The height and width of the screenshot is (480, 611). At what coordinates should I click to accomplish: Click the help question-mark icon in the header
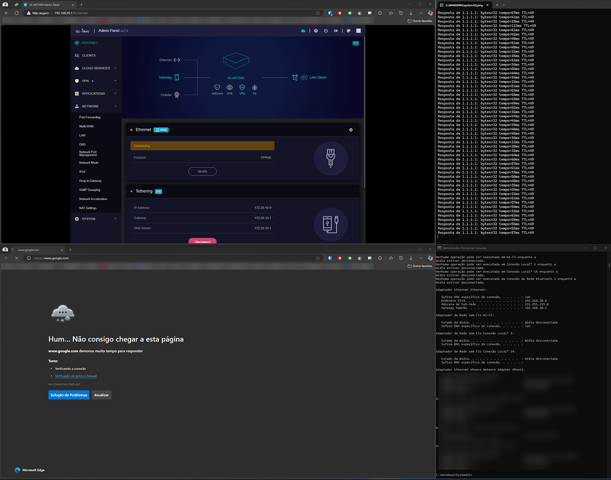tap(316, 30)
